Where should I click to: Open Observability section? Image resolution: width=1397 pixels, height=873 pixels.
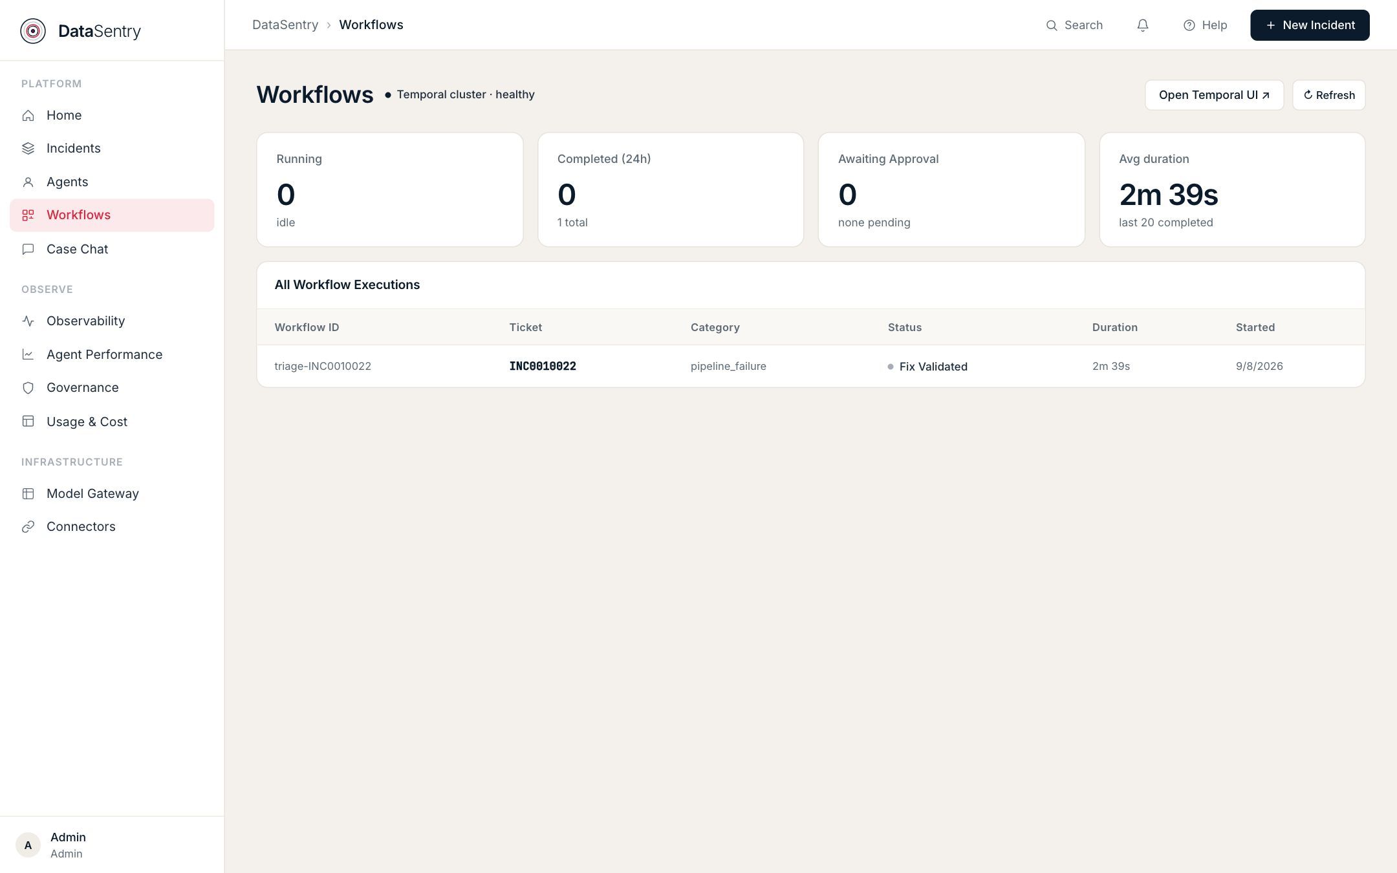point(112,321)
